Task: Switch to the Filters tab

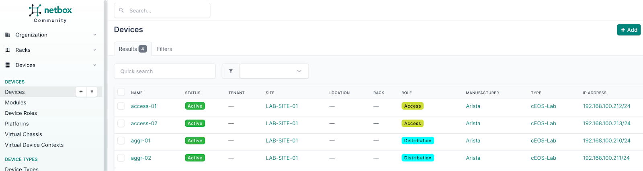Action: coord(164,49)
